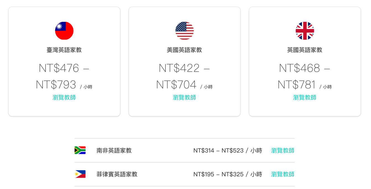Viewport: 371px width, 189px height.
Task: Click the United Kingdom flag icon
Action: [x=305, y=31]
